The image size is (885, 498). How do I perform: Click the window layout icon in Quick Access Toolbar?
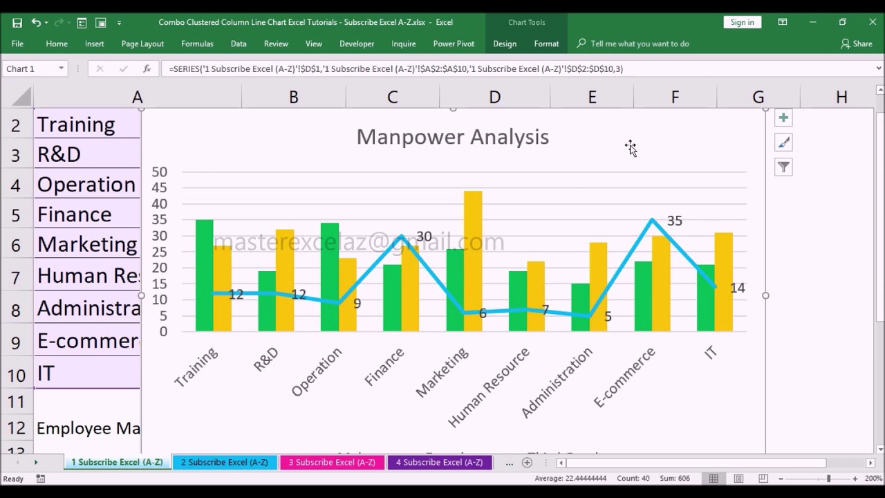tap(101, 23)
